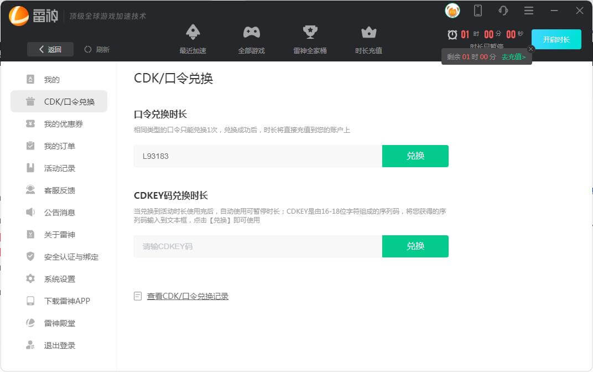
Task: Click the trophy 雷神全家桶 icon
Action: pyautogui.click(x=310, y=32)
